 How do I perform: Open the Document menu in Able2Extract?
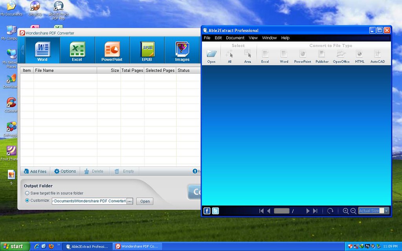tap(235, 38)
